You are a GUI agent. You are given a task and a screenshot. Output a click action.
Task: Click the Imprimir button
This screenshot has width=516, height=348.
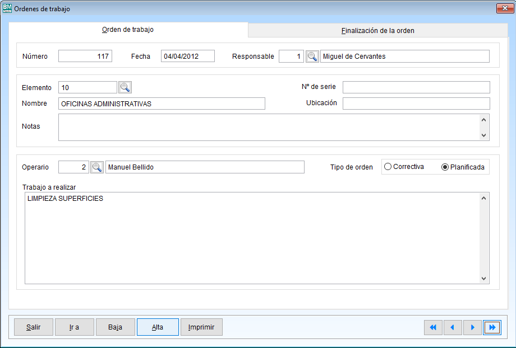tap(201, 327)
